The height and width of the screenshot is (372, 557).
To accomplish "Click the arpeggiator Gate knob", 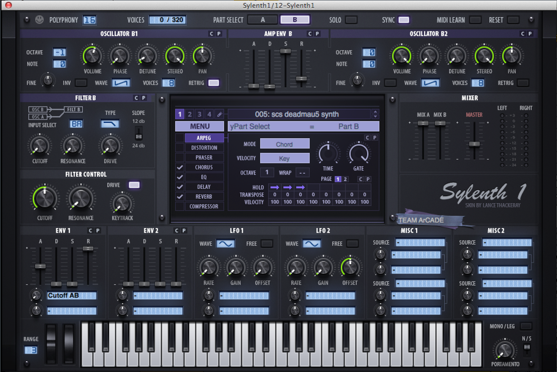I will pos(359,153).
